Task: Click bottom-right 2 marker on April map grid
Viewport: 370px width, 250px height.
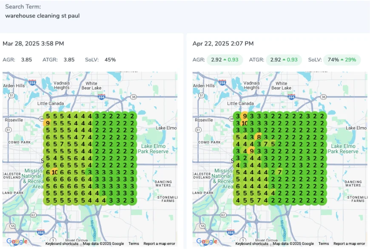Action: pos(322,200)
